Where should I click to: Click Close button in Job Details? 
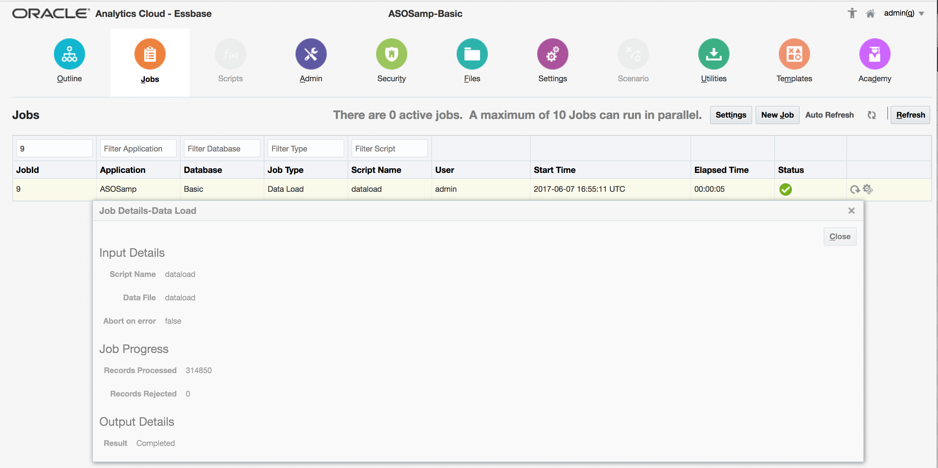coord(840,237)
